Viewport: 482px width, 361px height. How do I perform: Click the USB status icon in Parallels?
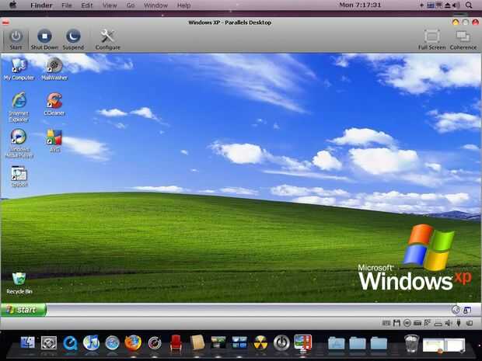(459, 323)
